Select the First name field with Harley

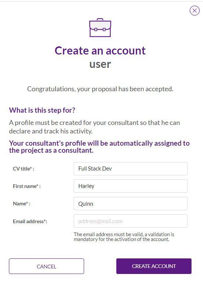[130, 186]
